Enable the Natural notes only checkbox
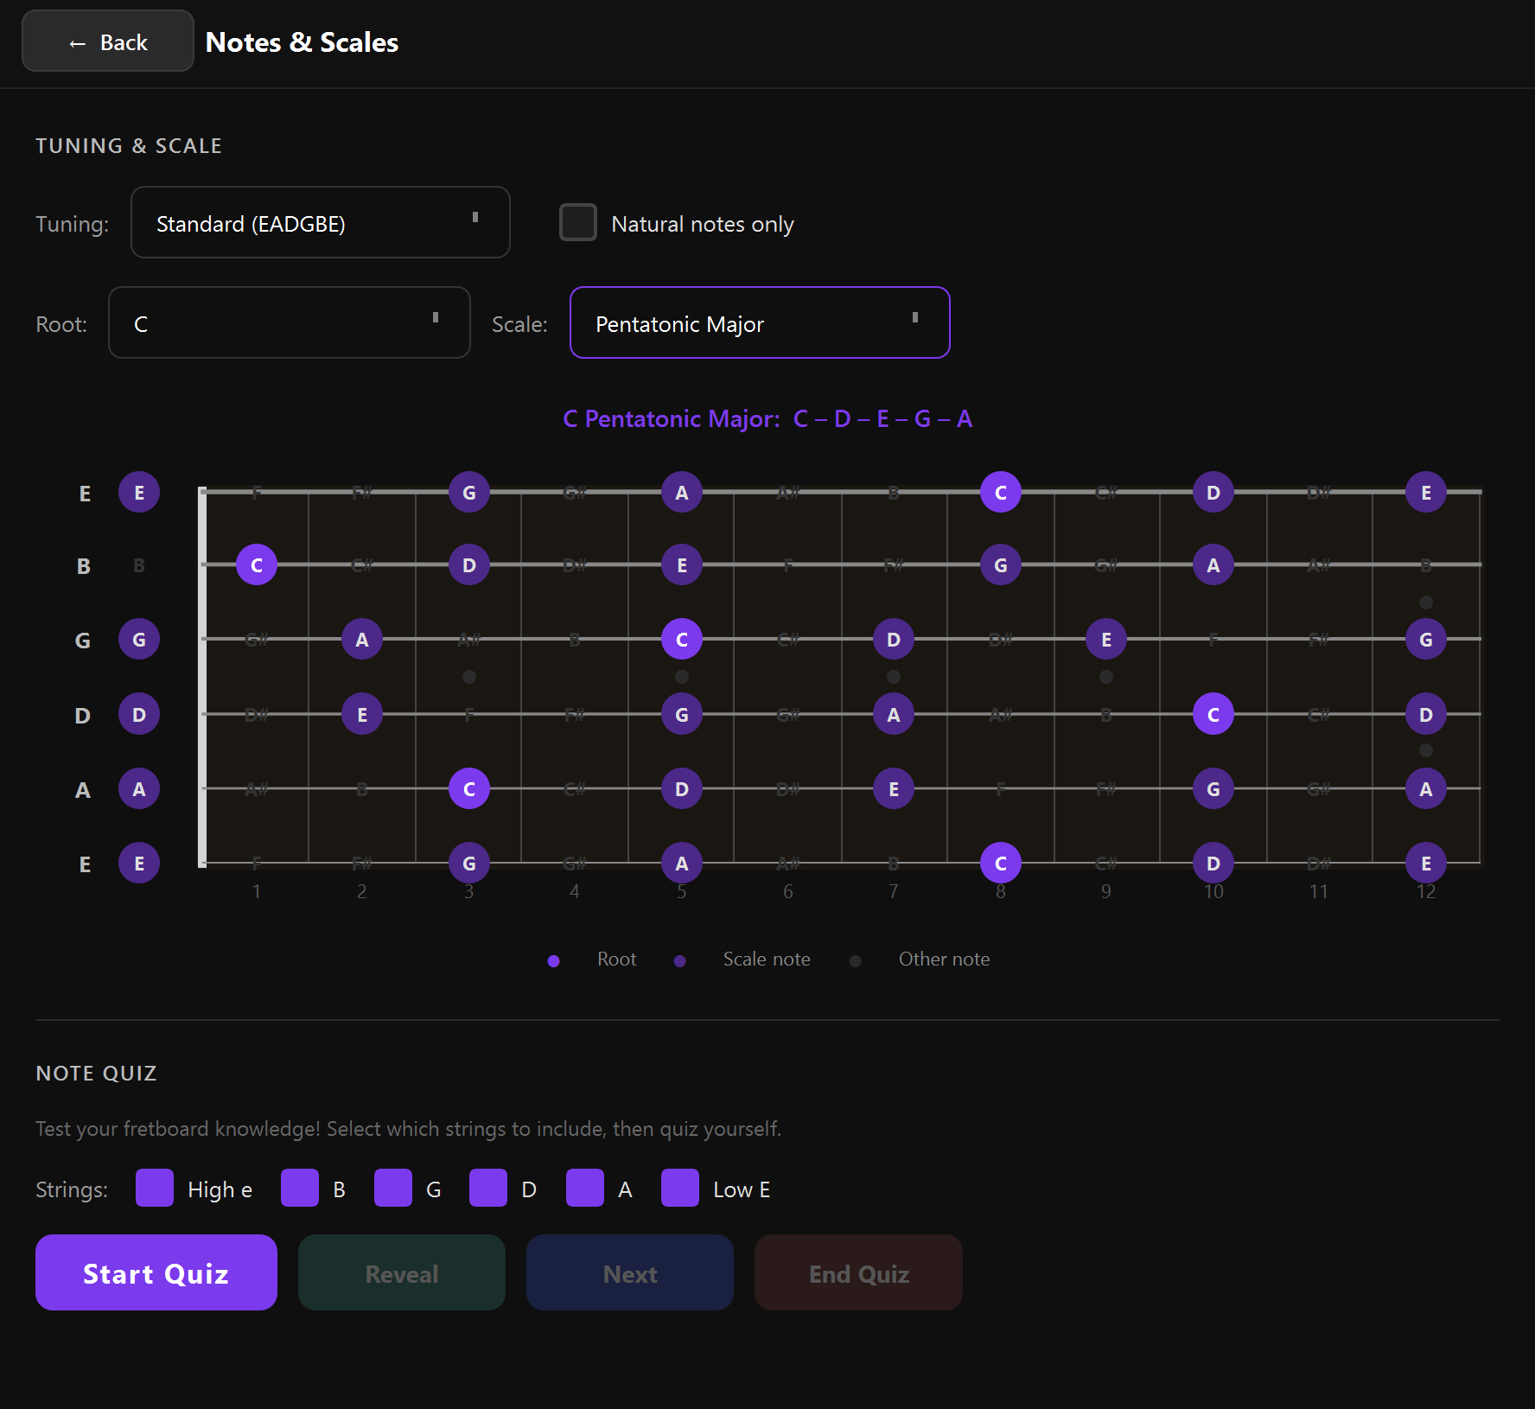This screenshot has height=1409, width=1535. pos(578,223)
